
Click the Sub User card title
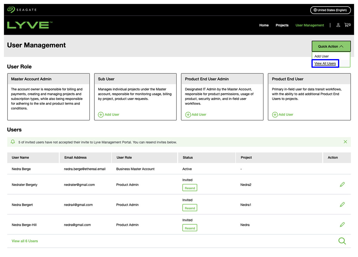(106, 79)
